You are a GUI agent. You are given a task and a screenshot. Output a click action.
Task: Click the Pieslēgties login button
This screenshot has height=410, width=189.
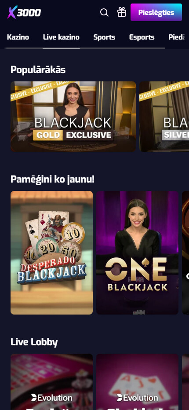[156, 12]
